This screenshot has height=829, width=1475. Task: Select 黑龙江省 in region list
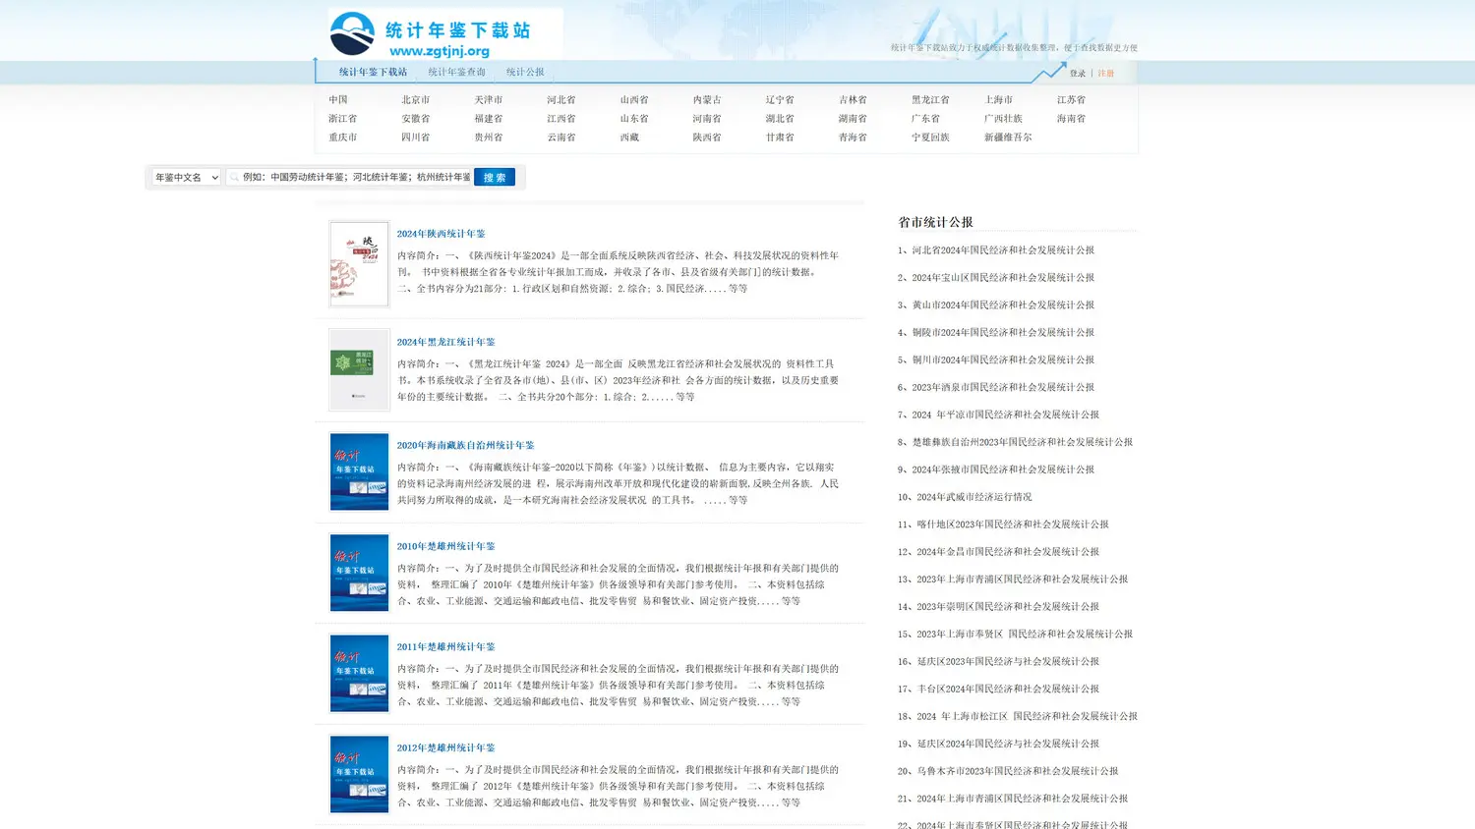[x=930, y=100]
